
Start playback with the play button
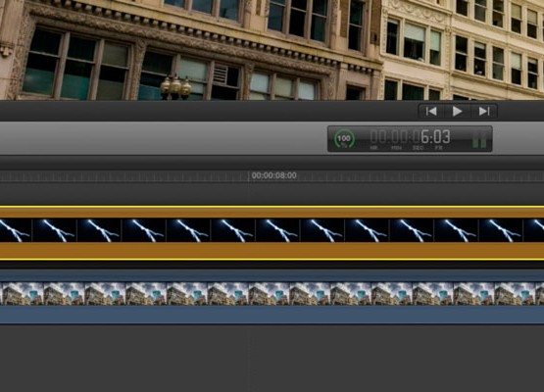point(458,112)
